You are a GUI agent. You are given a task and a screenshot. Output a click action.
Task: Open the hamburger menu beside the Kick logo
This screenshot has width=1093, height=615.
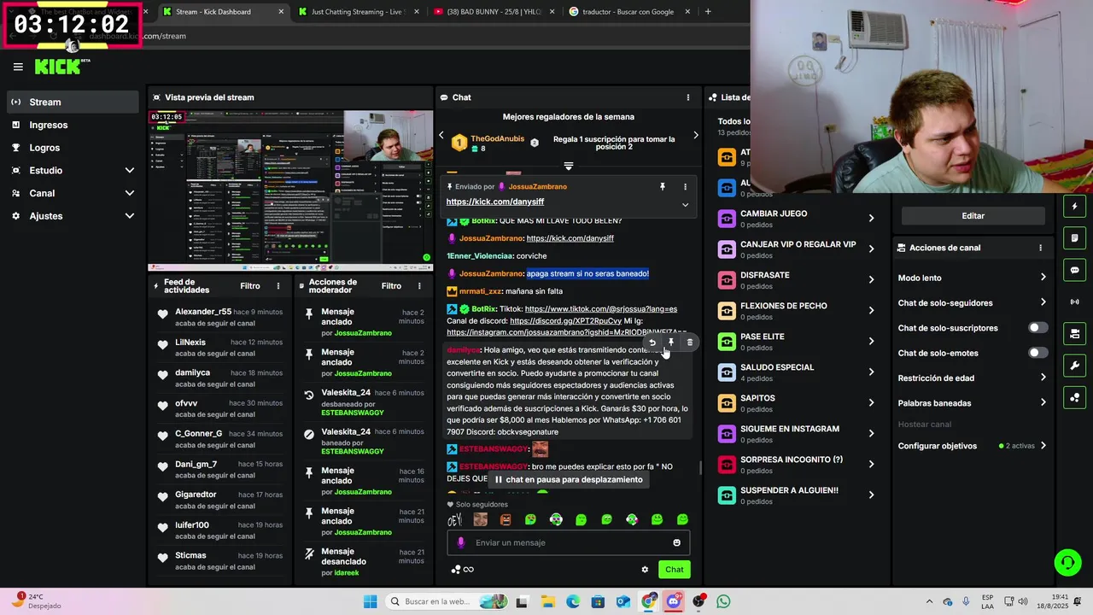pos(18,67)
